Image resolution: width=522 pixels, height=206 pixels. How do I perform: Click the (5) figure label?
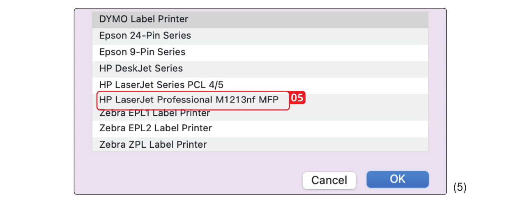[x=460, y=188]
